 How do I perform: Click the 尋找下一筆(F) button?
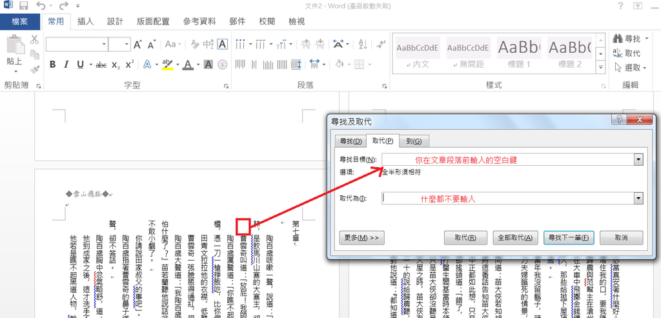[x=569, y=237]
